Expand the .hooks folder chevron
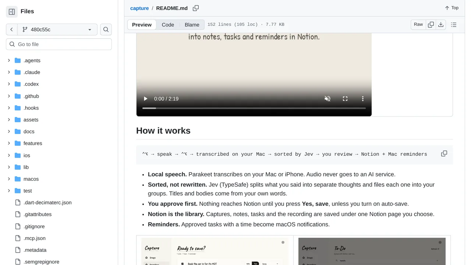The height and width of the screenshot is (265, 471). point(9,108)
